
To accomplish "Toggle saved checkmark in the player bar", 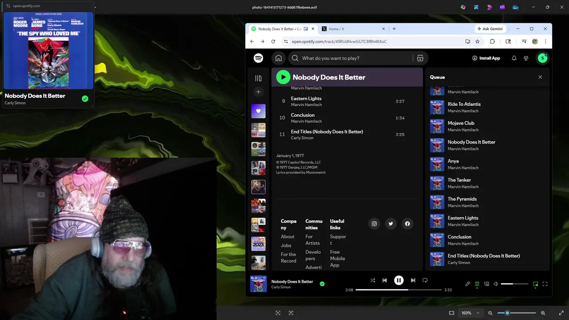I will click(322, 284).
